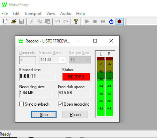Open the Audio menu
The width and height of the screenshot is (157, 138).
pyautogui.click(x=66, y=14)
